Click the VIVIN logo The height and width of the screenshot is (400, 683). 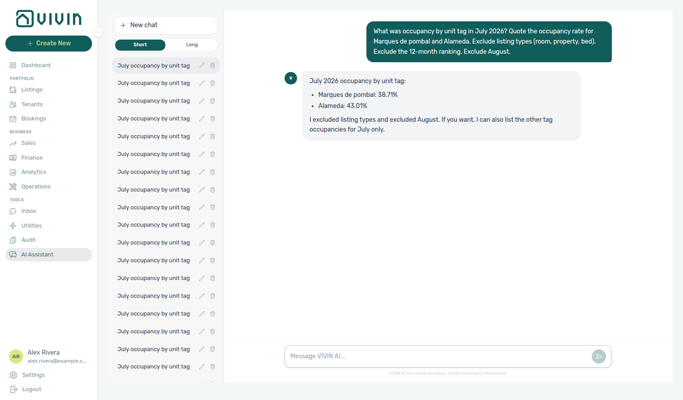[49, 19]
